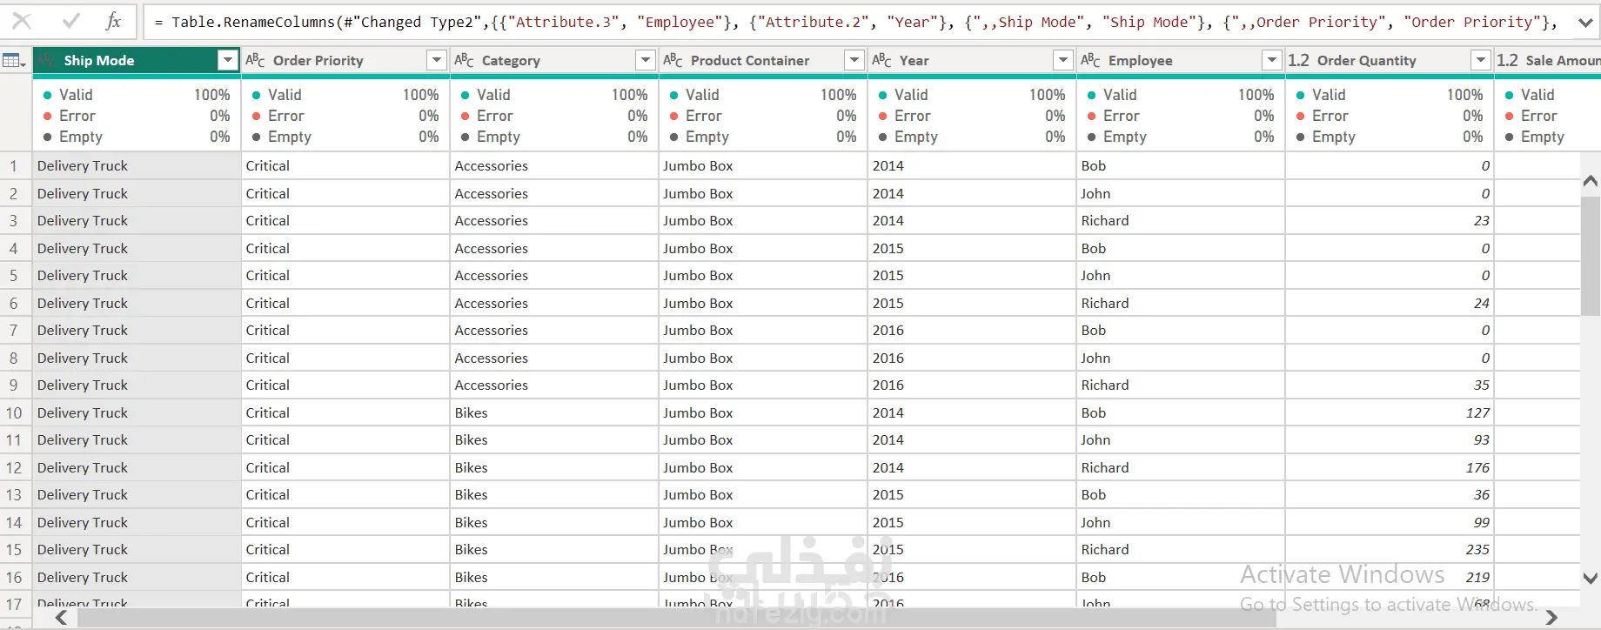Open the Order Priority filter dropdown

[x=437, y=60]
